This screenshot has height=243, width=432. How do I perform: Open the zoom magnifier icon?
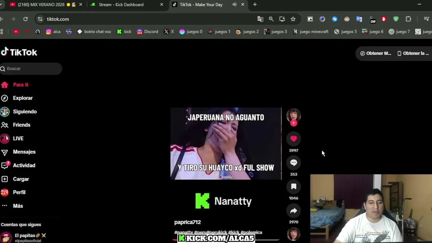tap(271, 19)
